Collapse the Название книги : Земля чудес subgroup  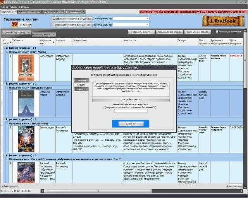[x=7, y=123]
